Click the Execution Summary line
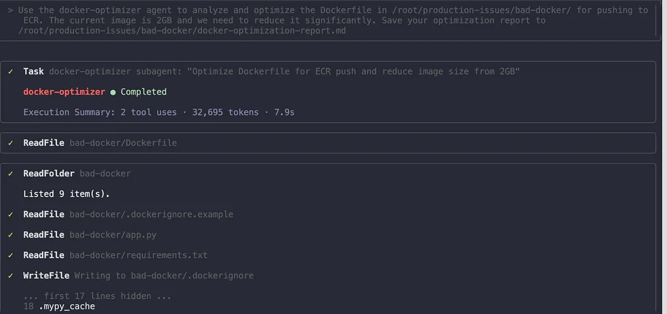The height and width of the screenshot is (314, 667). tap(159, 112)
